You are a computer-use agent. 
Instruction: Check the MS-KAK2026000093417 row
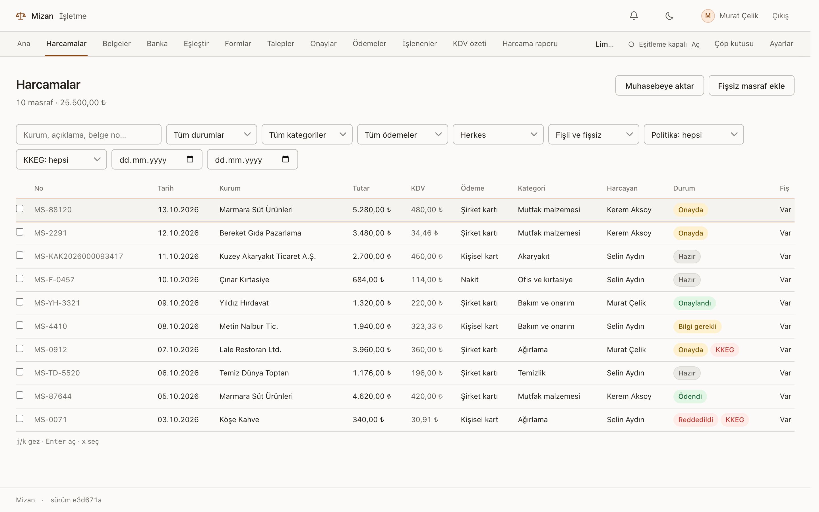coord(20,255)
